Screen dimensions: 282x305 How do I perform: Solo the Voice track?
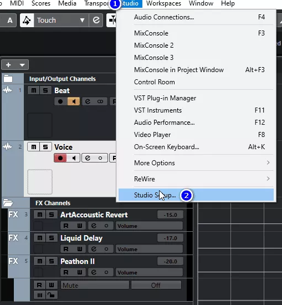(45, 147)
